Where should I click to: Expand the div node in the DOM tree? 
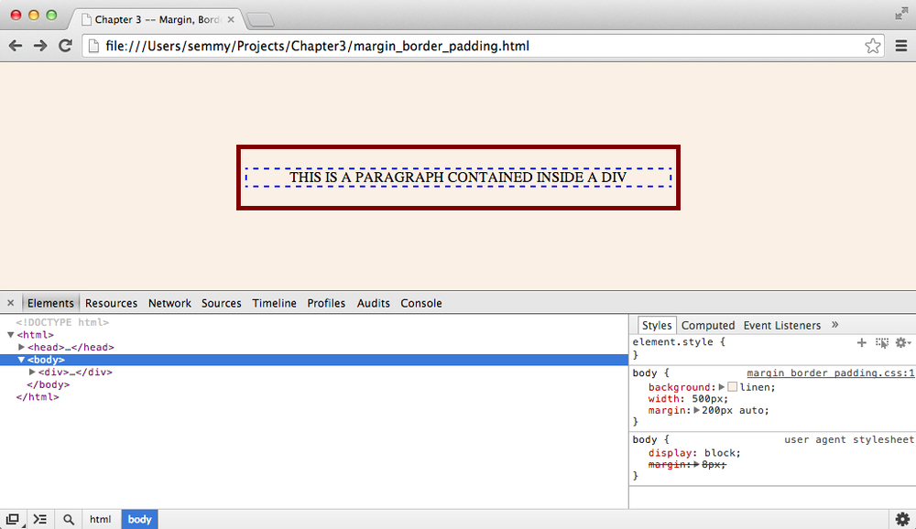(30, 372)
